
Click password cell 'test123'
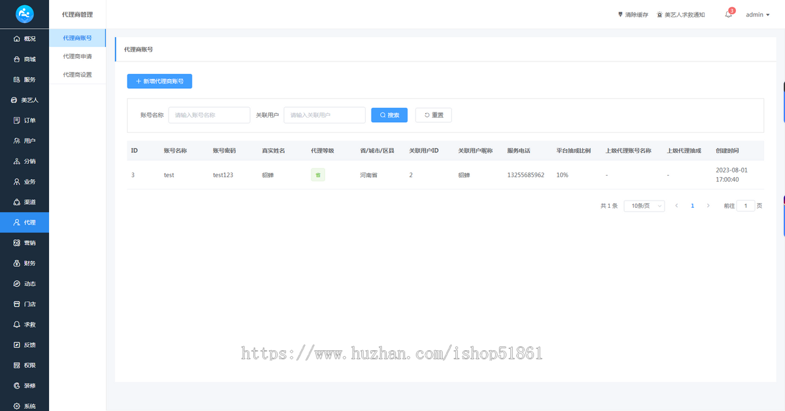(223, 175)
